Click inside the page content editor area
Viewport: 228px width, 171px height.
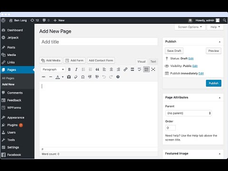[x=98, y=114]
